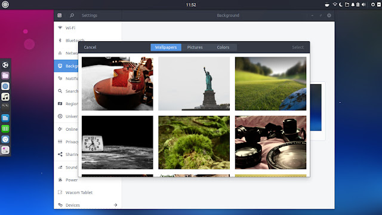
Task: Switch to the Colors tab
Action: click(223, 47)
